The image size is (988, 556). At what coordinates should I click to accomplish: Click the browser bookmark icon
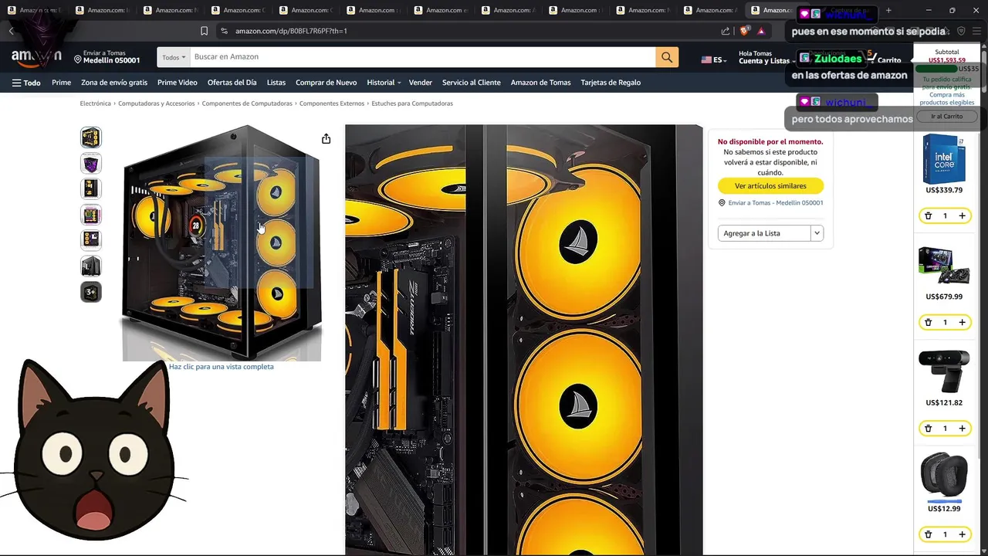coord(204,31)
